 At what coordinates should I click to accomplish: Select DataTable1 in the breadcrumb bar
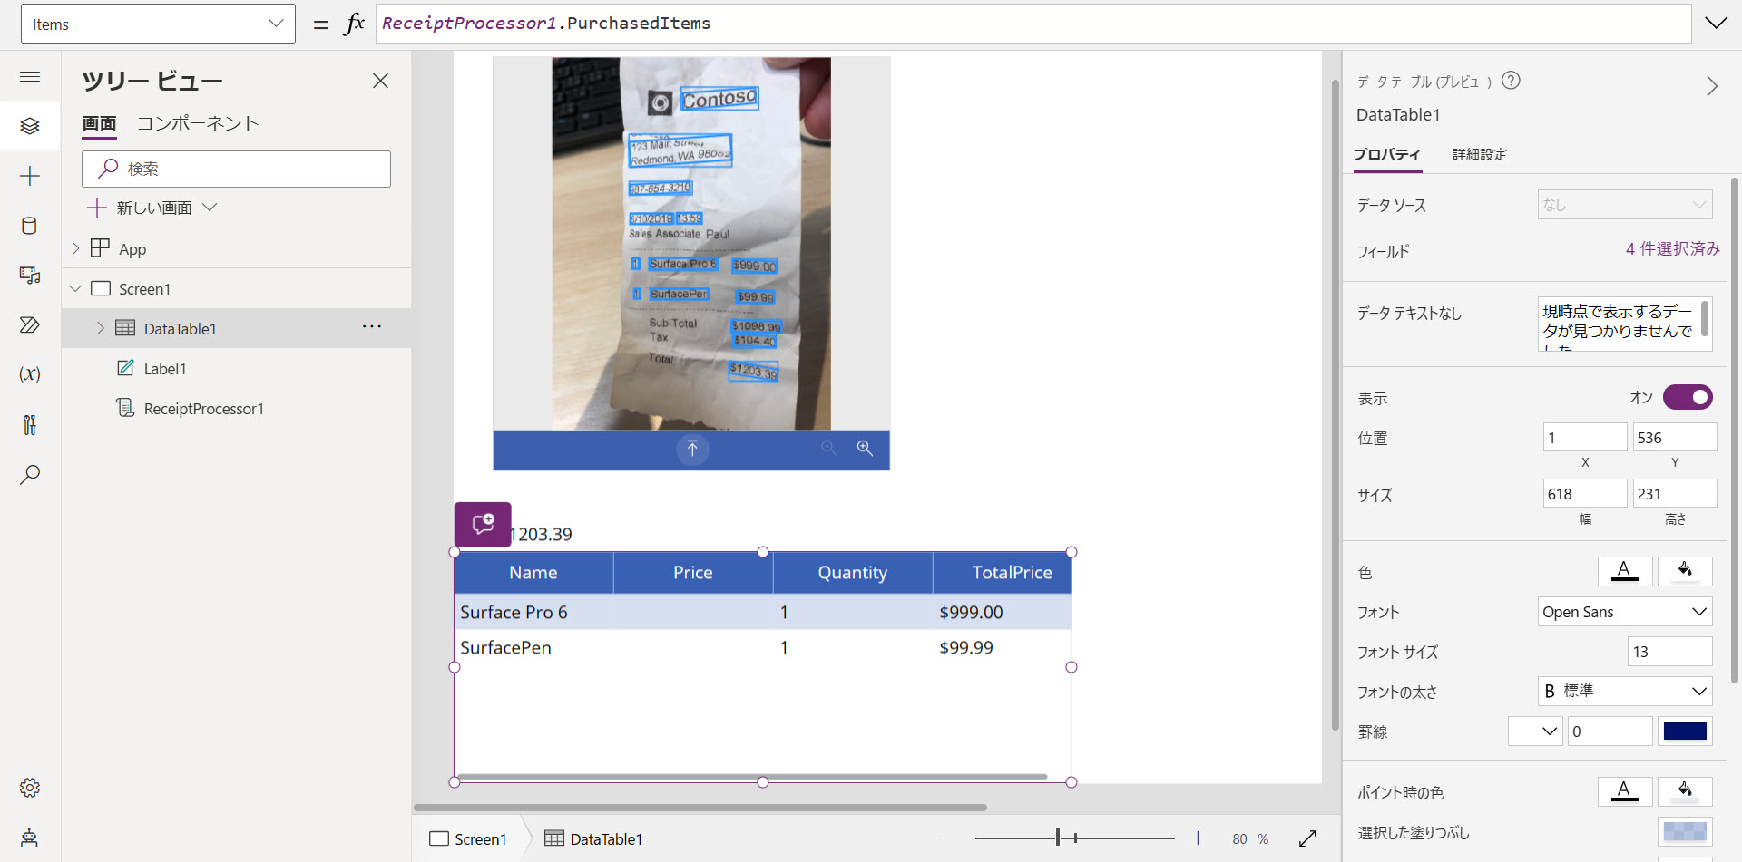tap(593, 838)
